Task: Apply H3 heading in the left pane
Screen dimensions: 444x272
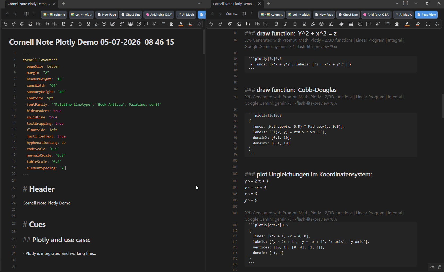Action: pos(47,24)
